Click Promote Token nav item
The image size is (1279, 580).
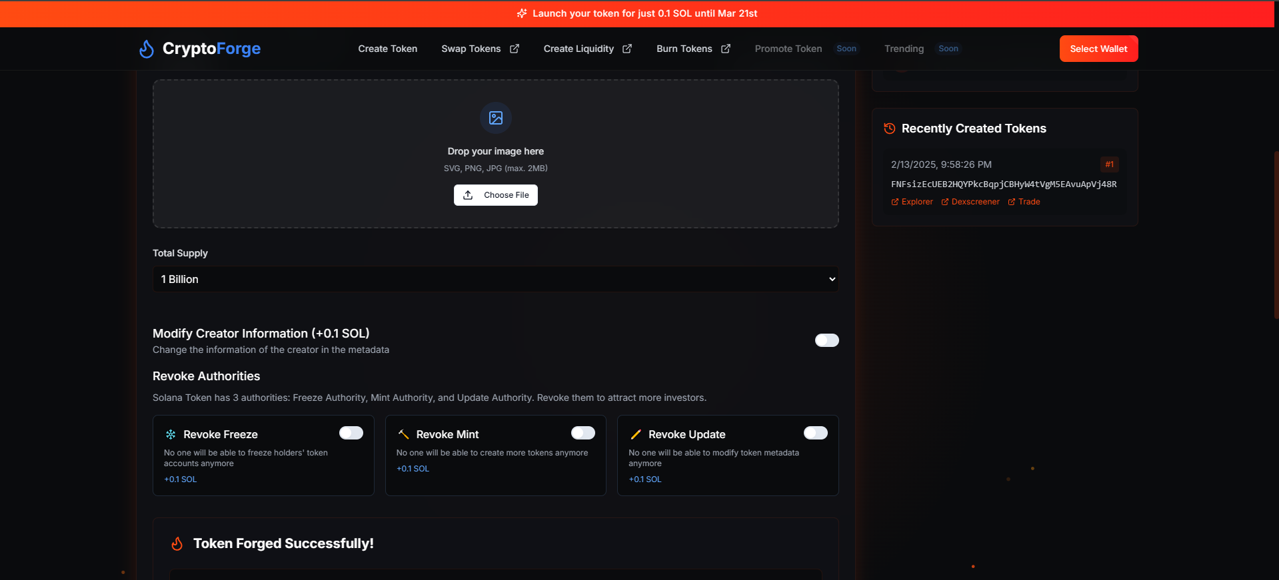788,49
